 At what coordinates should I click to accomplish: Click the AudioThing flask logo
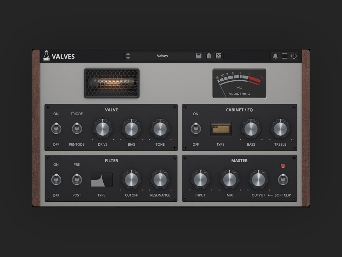46,56
